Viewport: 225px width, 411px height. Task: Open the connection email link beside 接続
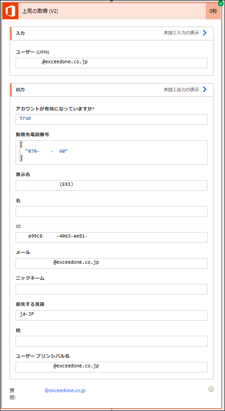[65, 390]
